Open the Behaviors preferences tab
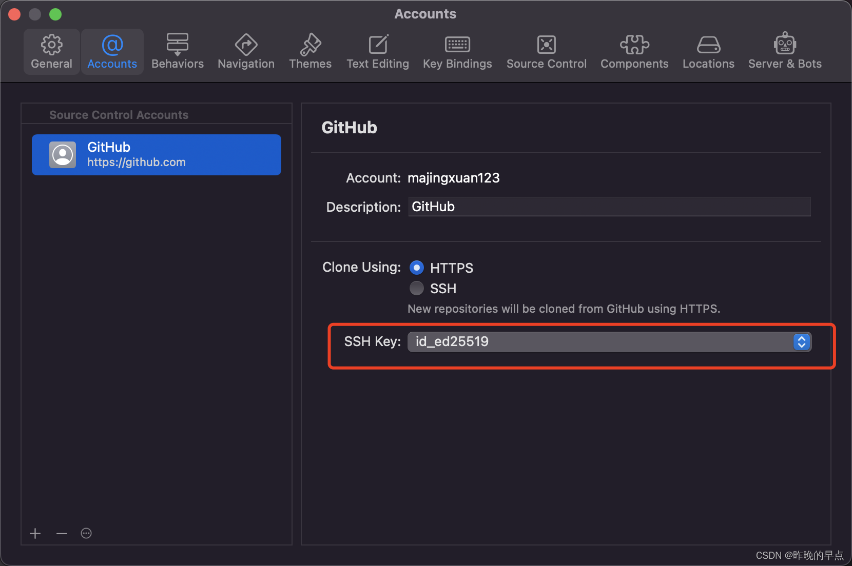 click(178, 52)
